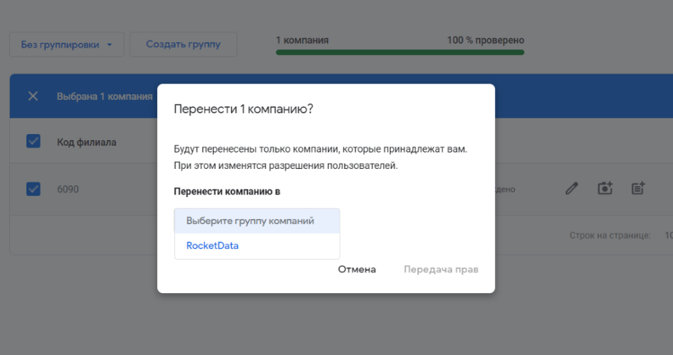The height and width of the screenshot is (355, 673).
Task: Open the rows-per-page dropdown showing 10
Action: tap(668, 235)
